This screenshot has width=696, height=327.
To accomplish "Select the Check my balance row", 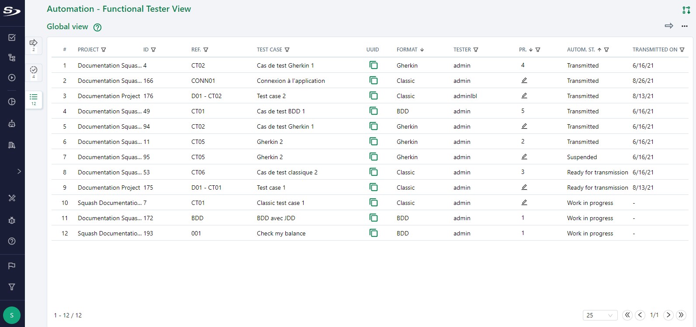I will [x=281, y=233].
